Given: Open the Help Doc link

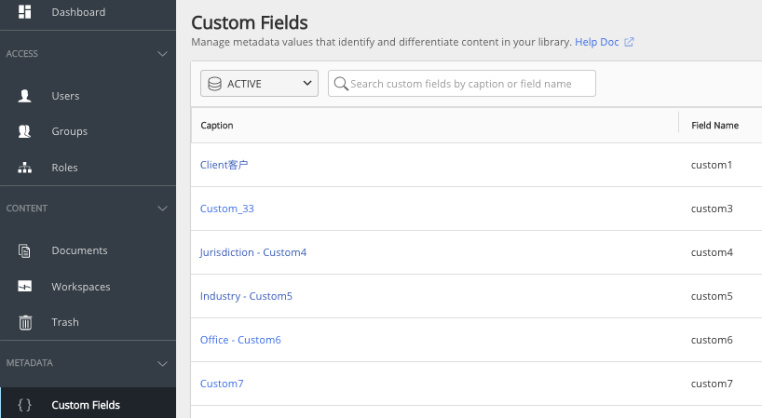Looking at the screenshot, I should point(596,42).
